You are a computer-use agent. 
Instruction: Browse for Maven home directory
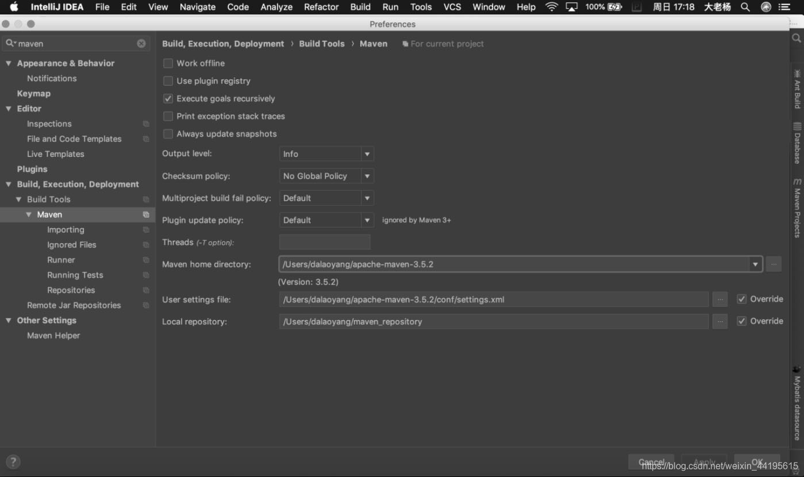pyautogui.click(x=774, y=264)
